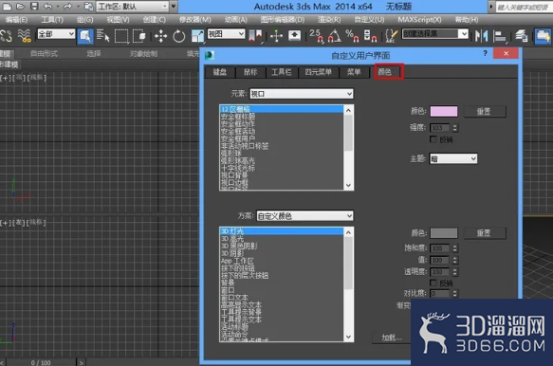Open the named selection sets dropdown
553x366 pixels.
point(435,34)
